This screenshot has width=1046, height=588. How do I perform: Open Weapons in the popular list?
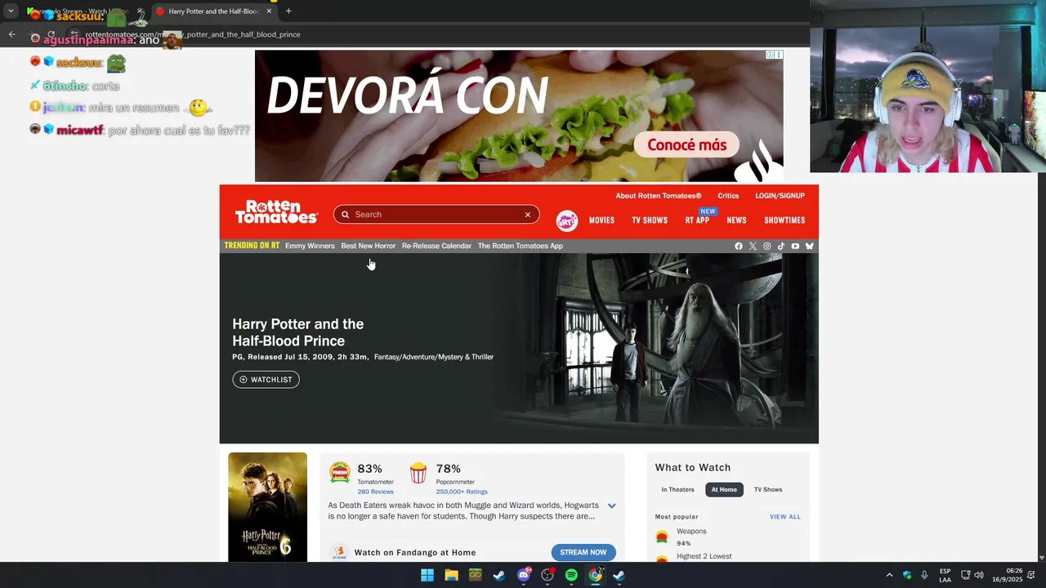[x=691, y=532]
